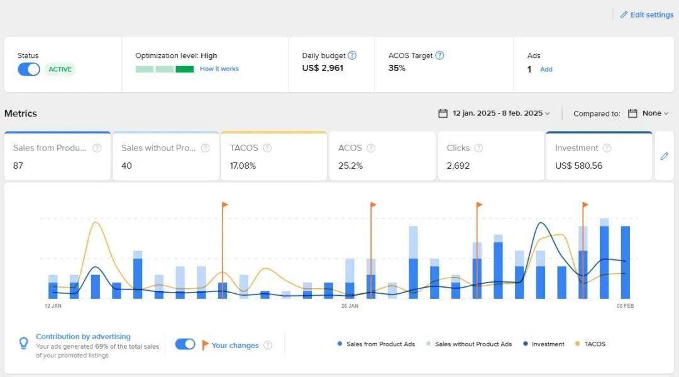Toggle Investment series in chart legend
Image resolution: width=679 pixels, height=377 pixels.
tap(543, 344)
